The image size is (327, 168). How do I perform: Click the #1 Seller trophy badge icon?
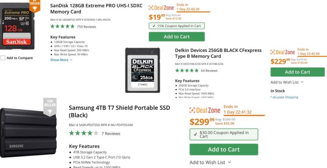coord(35,6)
